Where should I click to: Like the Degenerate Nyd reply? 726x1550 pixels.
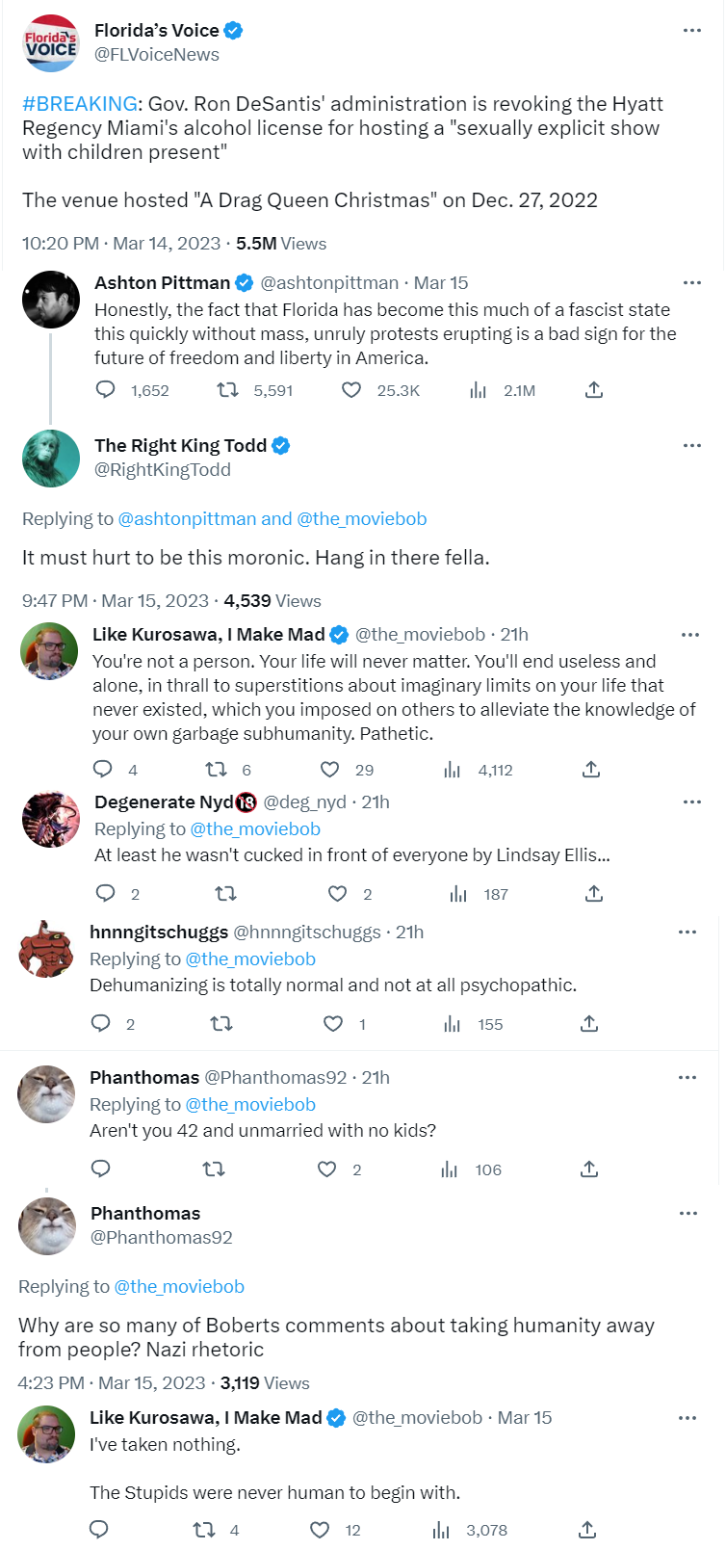pyautogui.click(x=337, y=894)
